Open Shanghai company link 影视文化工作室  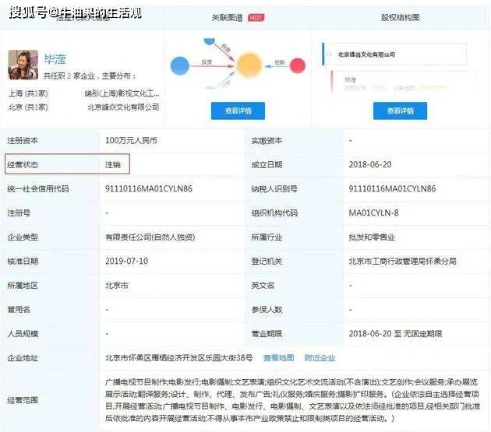[122, 93]
